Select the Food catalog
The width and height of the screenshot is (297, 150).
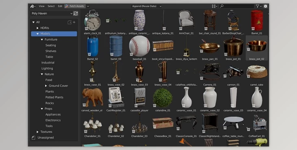pyautogui.click(x=49, y=80)
